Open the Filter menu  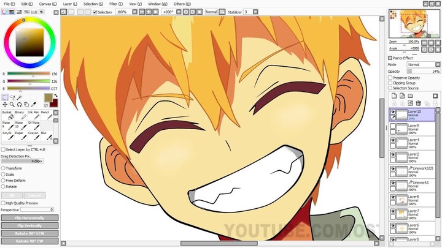click(x=116, y=4)
